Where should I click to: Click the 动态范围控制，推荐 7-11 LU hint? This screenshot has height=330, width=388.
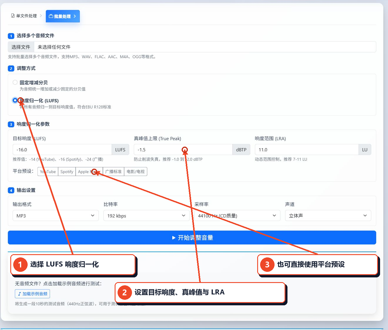coord(281,159)
